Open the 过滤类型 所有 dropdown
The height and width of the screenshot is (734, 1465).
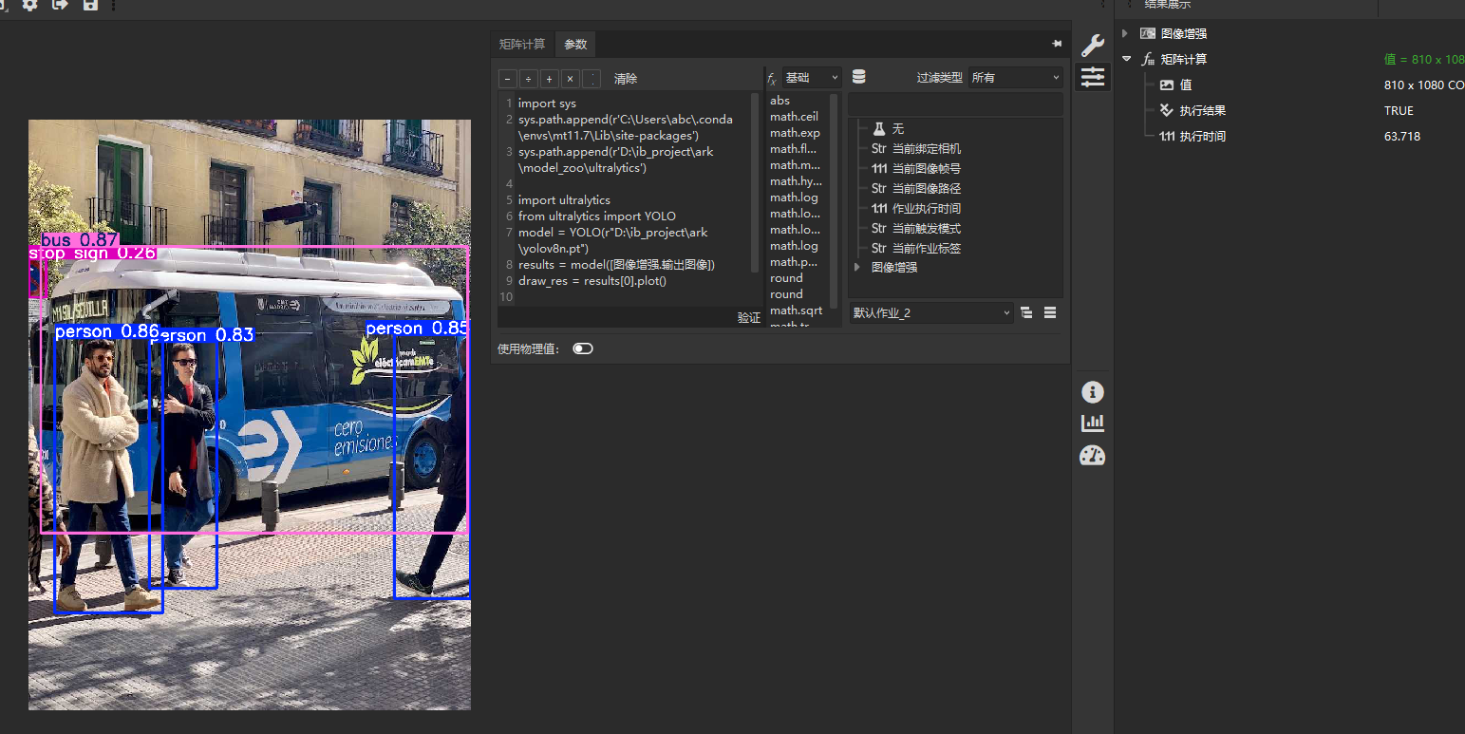[x=1014, y=77]
